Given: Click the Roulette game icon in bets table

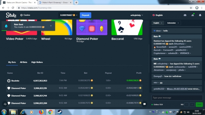Looking at the screenshot, I should tap(9, 81).
